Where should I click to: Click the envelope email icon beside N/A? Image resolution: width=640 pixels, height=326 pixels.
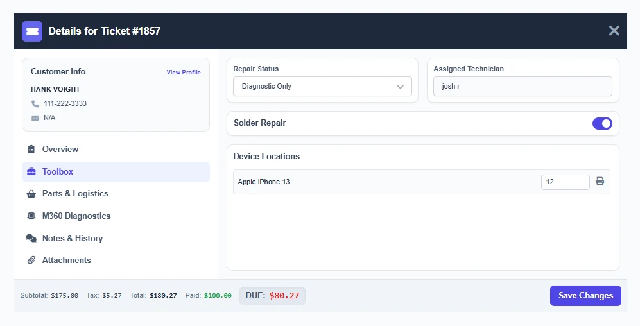click(x=35, y=118)
